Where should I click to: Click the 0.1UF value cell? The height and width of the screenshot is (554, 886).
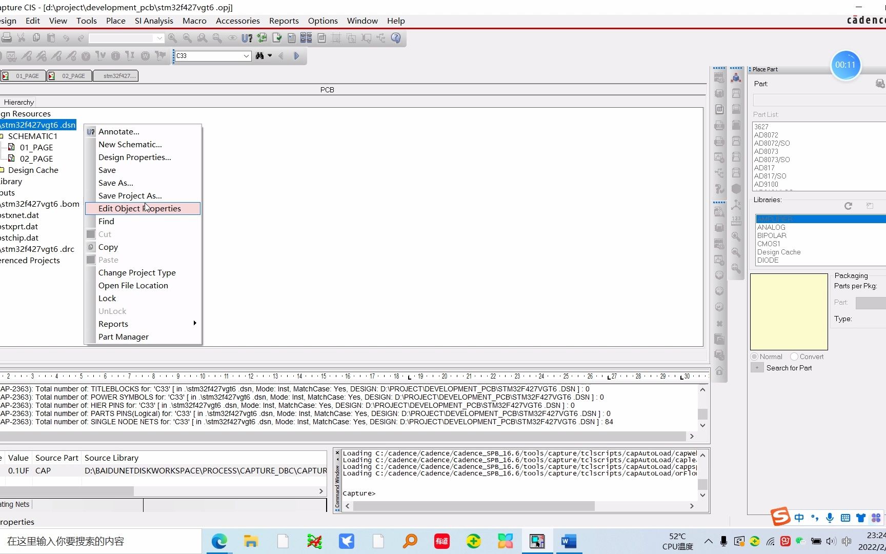[x=18, y=470]
